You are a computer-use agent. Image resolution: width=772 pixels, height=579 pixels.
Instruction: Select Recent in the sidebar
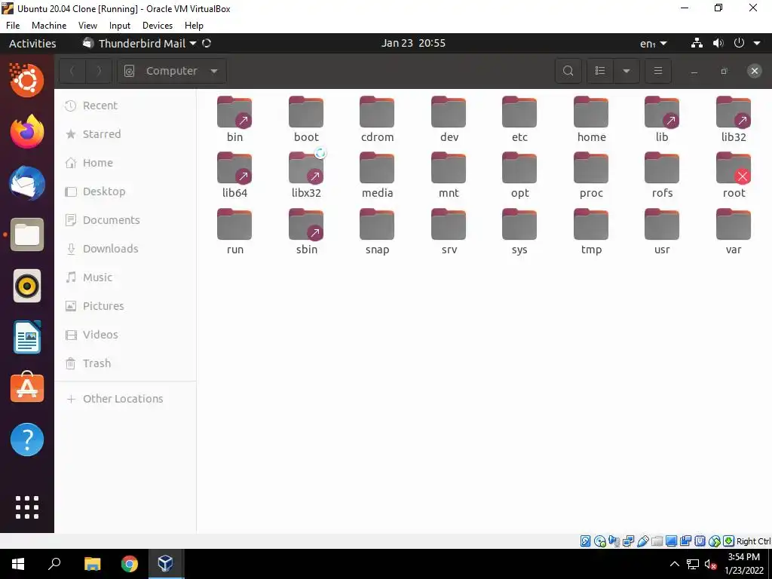[x=125, y=106]
